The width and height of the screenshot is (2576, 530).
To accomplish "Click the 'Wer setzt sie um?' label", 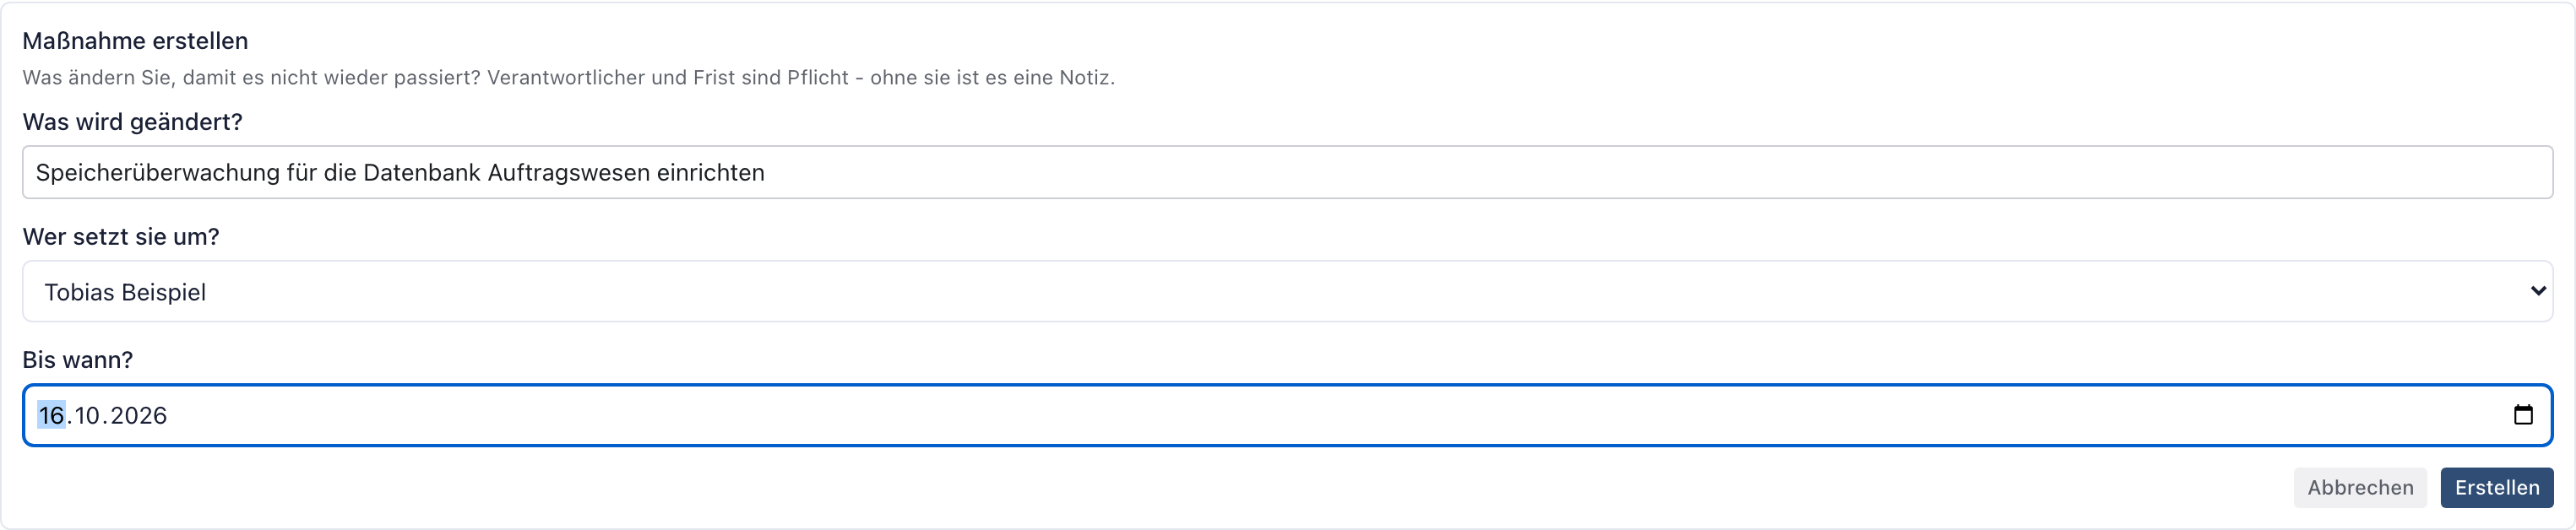I will pyautogui.click(x=121, y=237).
